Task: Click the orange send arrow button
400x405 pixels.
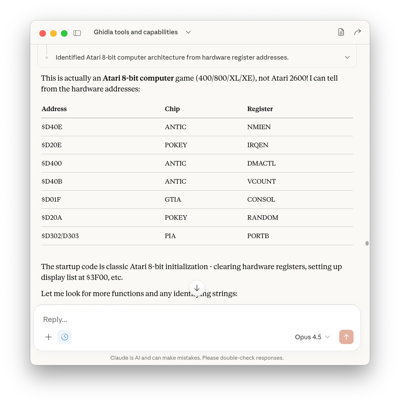Action: [346, 337]
